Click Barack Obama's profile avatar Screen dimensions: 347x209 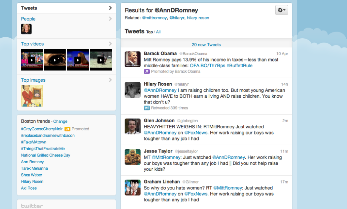click(x=133, y=59)
